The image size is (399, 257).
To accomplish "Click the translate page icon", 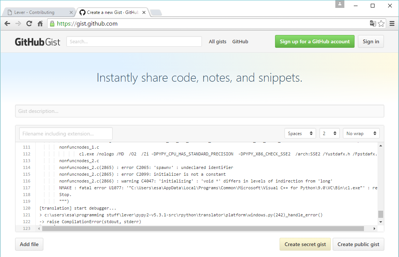I will tap(373, 24).
